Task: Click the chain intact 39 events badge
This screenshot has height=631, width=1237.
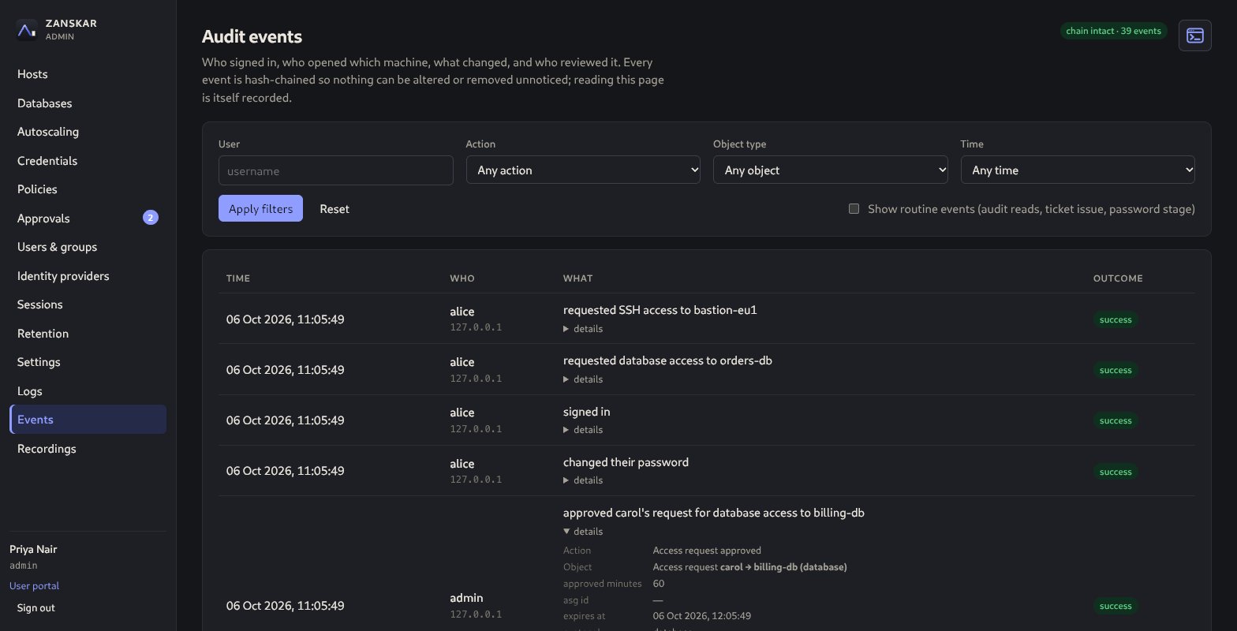Action: tap(1113, 31)
